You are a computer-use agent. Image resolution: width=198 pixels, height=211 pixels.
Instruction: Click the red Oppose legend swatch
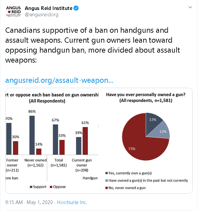(51, 187)
